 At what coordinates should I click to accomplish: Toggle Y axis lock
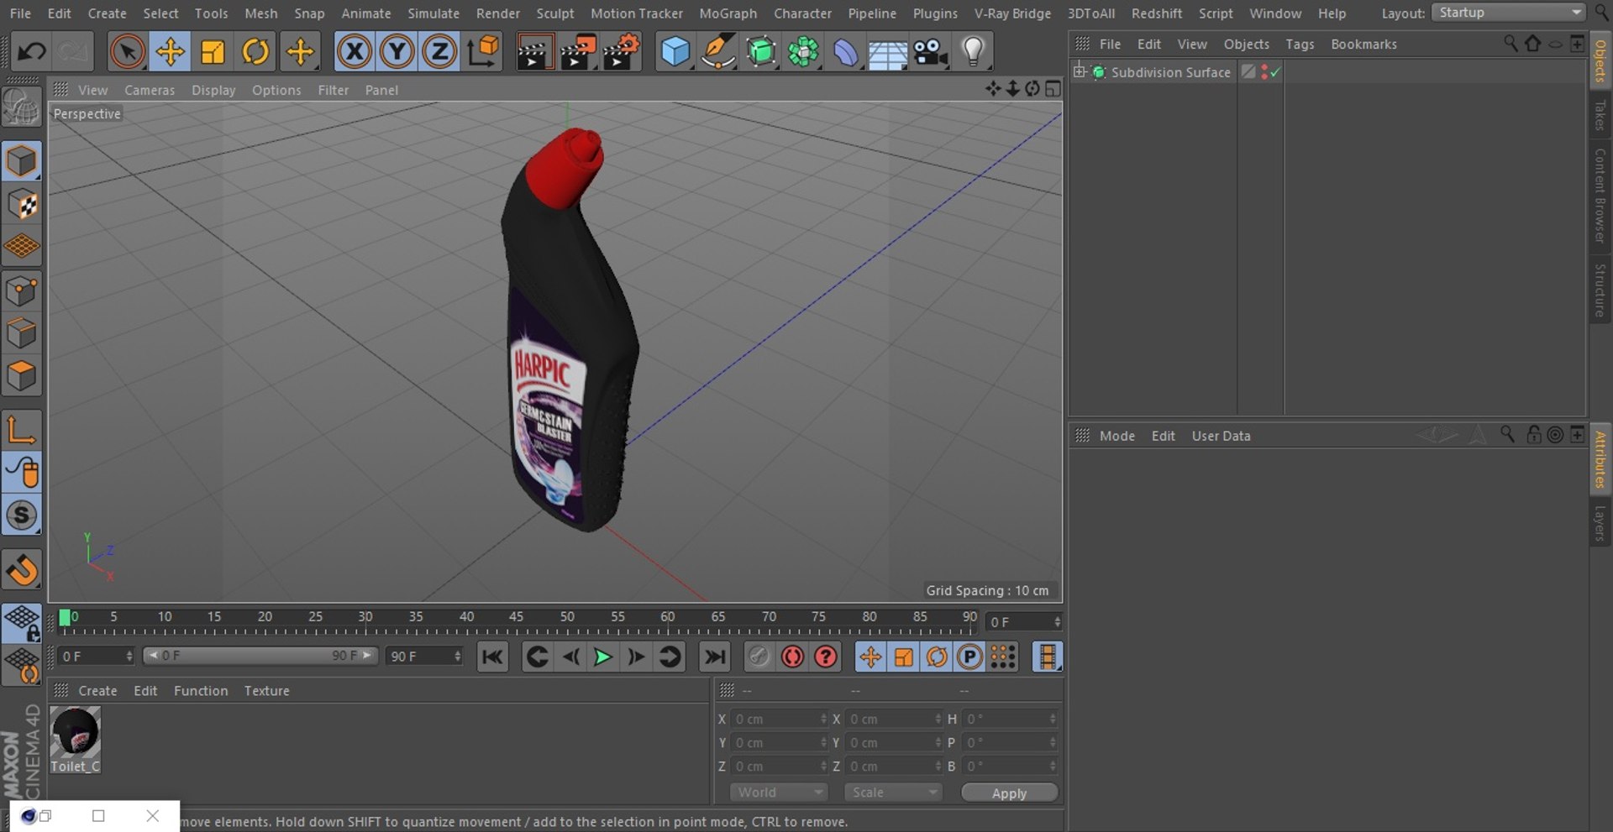click(397, 52)
